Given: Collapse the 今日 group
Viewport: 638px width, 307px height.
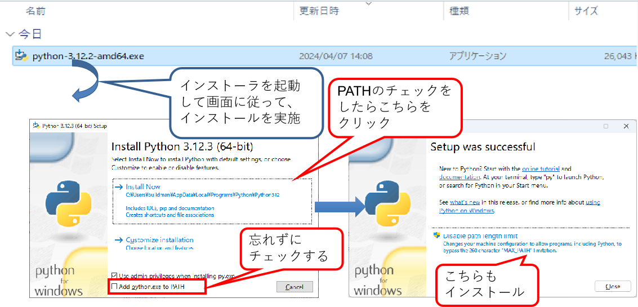Looking at the screenshot, I should point(10,34).
